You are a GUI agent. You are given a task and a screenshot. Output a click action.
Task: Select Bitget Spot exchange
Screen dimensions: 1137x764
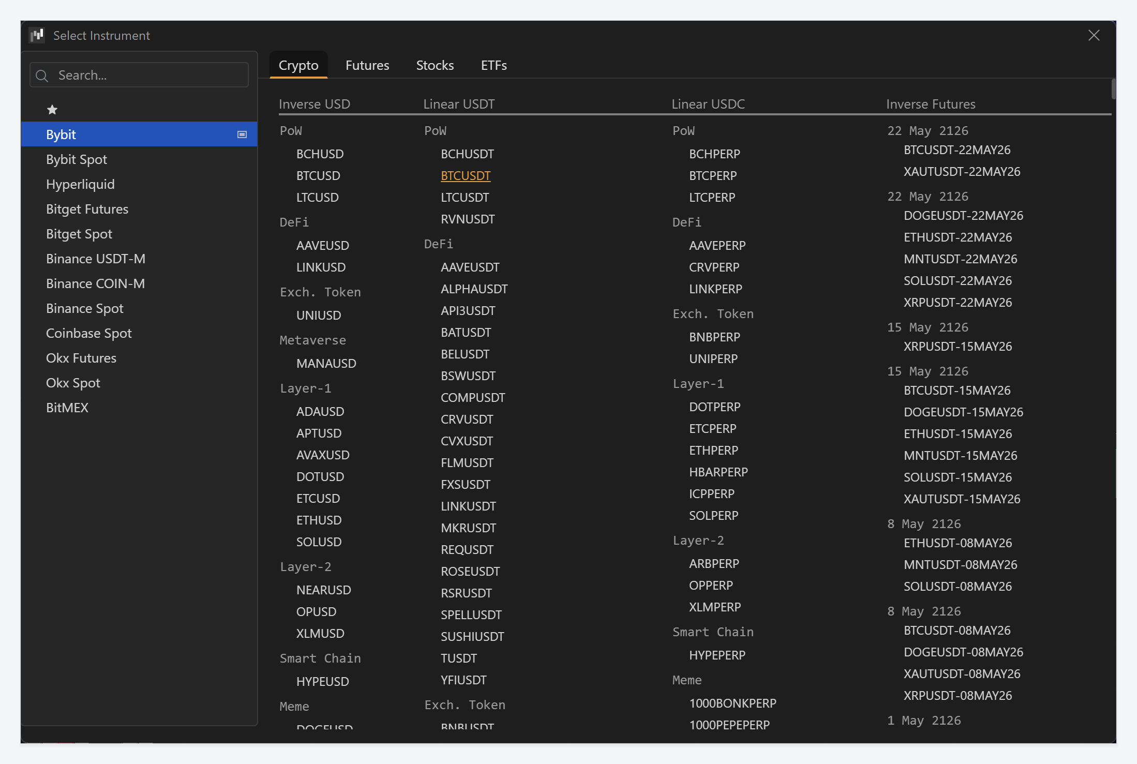pyautogui.click(x=139, y=234)
